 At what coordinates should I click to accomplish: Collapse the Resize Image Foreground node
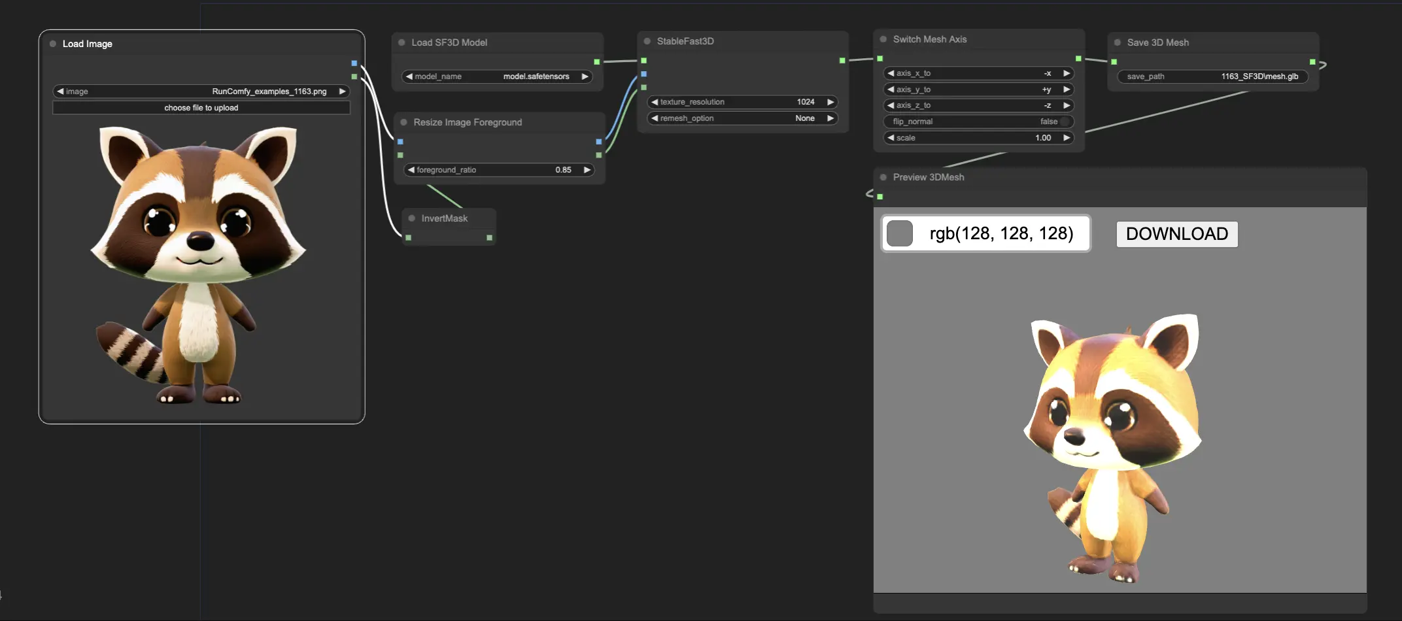point(404,122)
